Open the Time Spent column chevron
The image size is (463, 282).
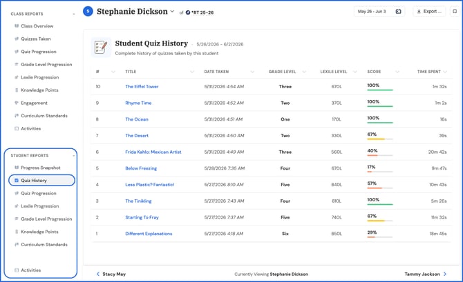[445, 72]
